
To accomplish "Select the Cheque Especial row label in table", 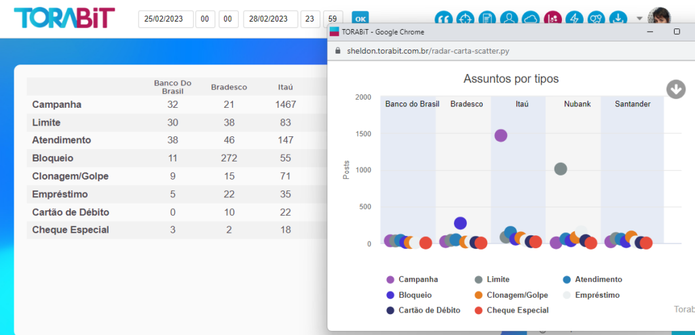I will pos(71,230).
